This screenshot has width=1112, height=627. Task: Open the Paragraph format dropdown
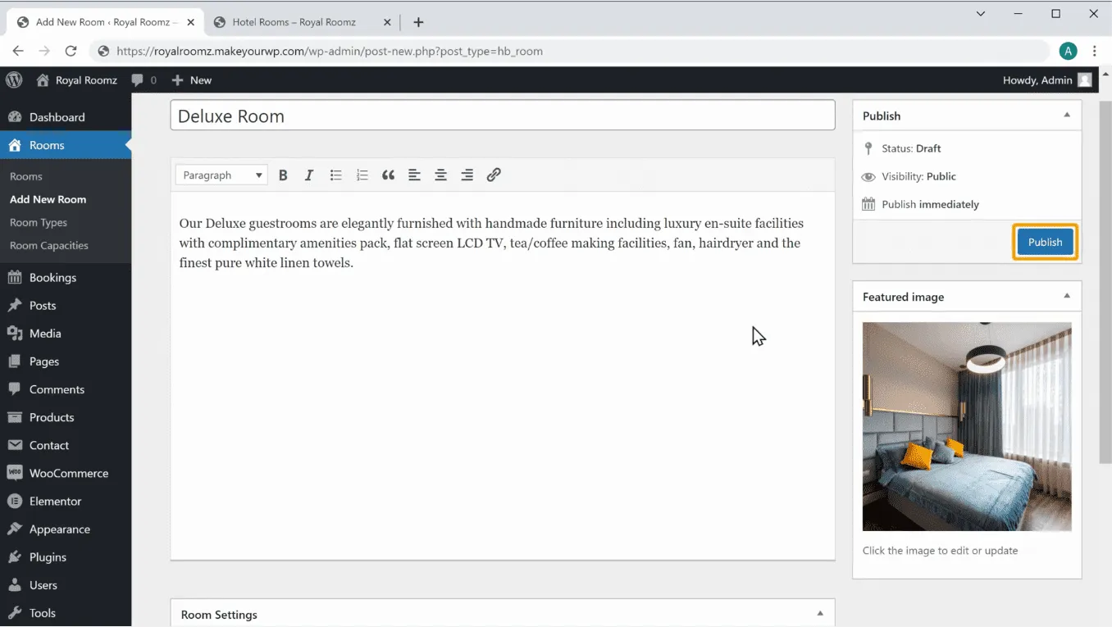tap(222, 175)
